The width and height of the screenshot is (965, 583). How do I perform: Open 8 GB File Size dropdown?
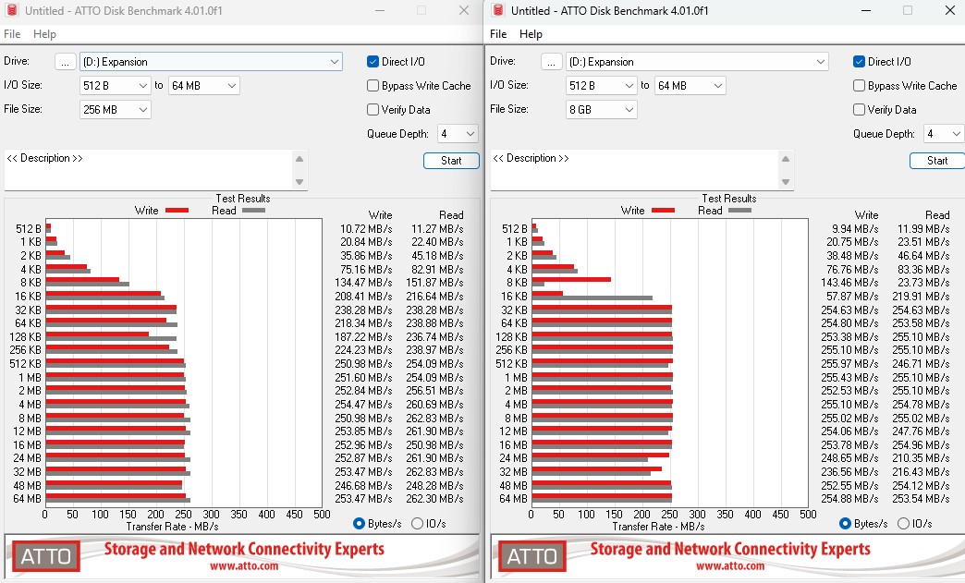[x=602, y=109]
